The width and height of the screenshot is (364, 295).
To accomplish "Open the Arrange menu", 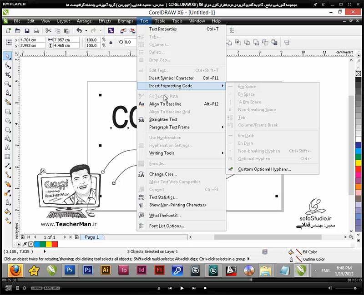I will 84,21.
